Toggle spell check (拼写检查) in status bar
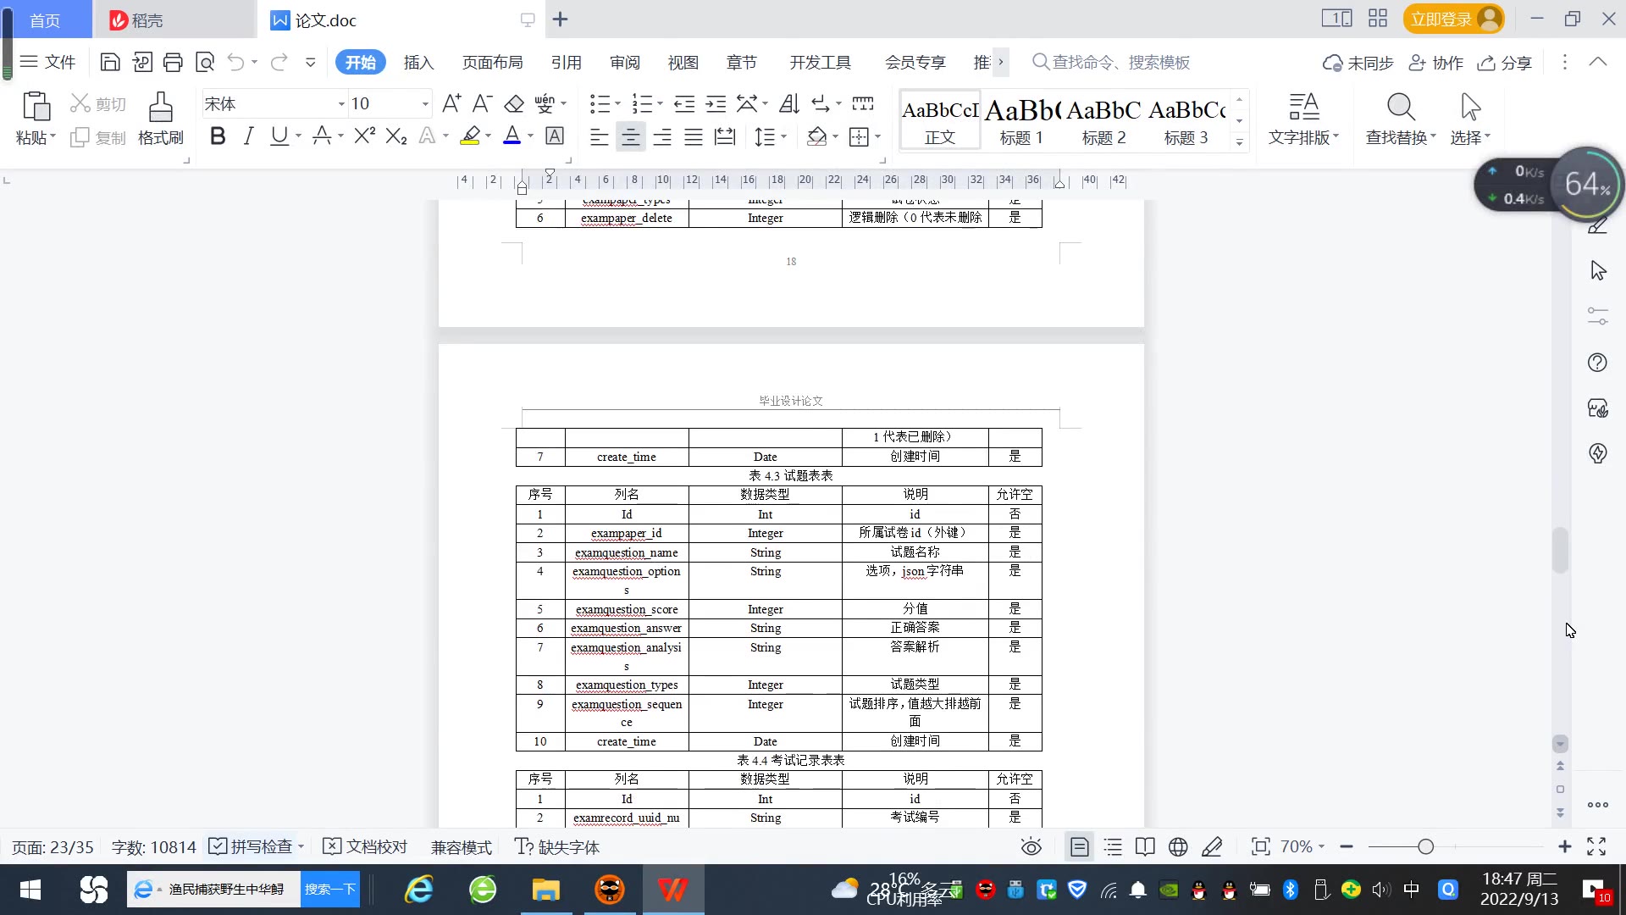The width and height of the screenshot is (1626, 915). tap(252, 846)
